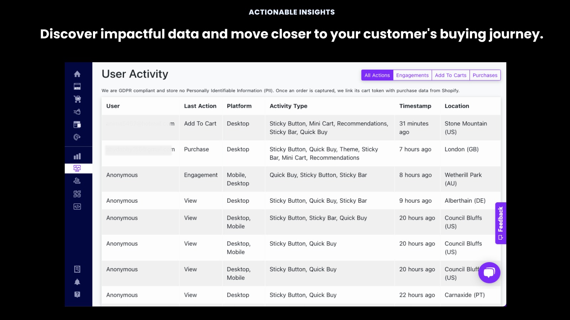
Task: Open the chat support bubble
Action: 489,273
